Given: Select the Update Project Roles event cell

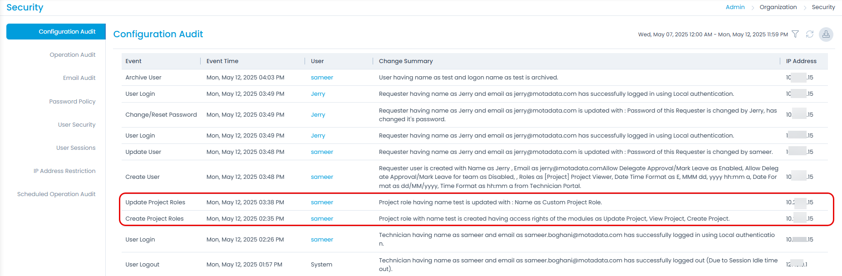Looking at the screenshot, I should 155,202.
